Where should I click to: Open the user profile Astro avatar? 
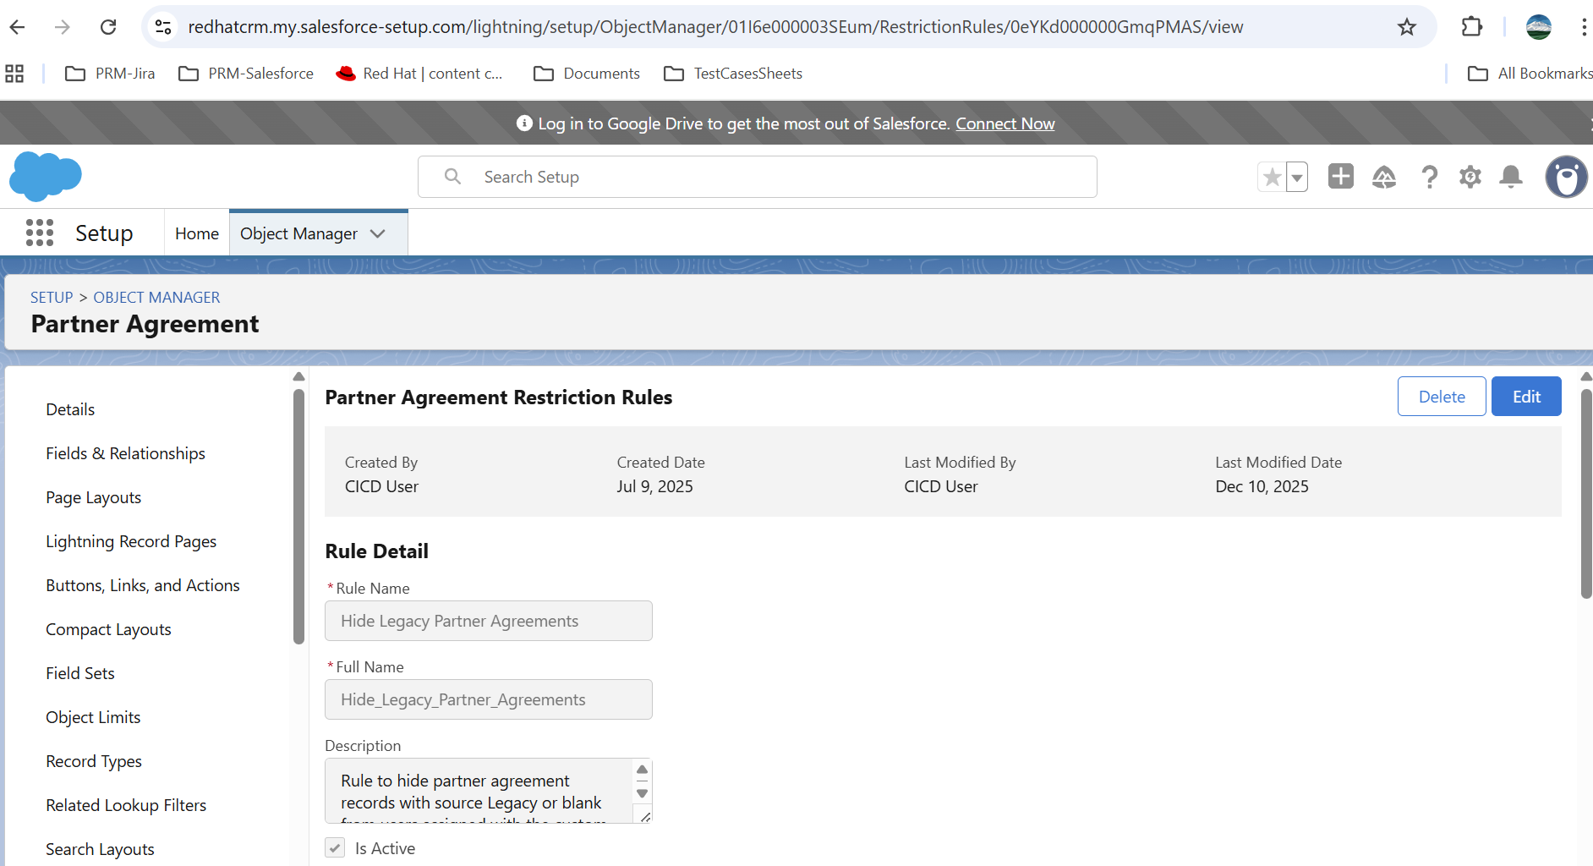point(1566,177)
